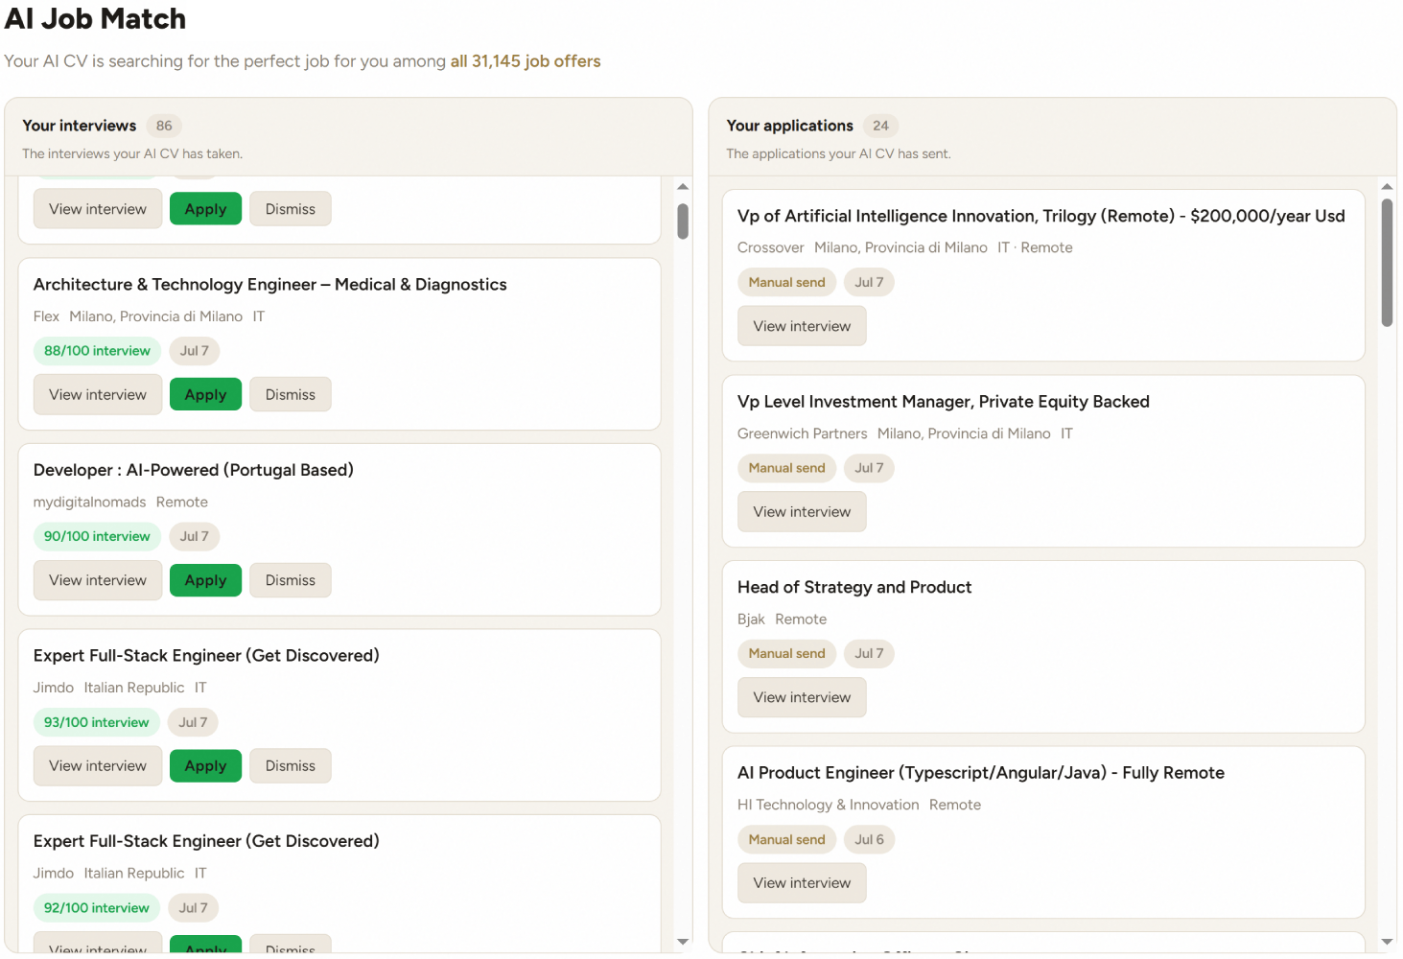This screenshot has width=1403, height=959.
Task: View interview for AI Product Engineer application
Action: tap(802, 883)
